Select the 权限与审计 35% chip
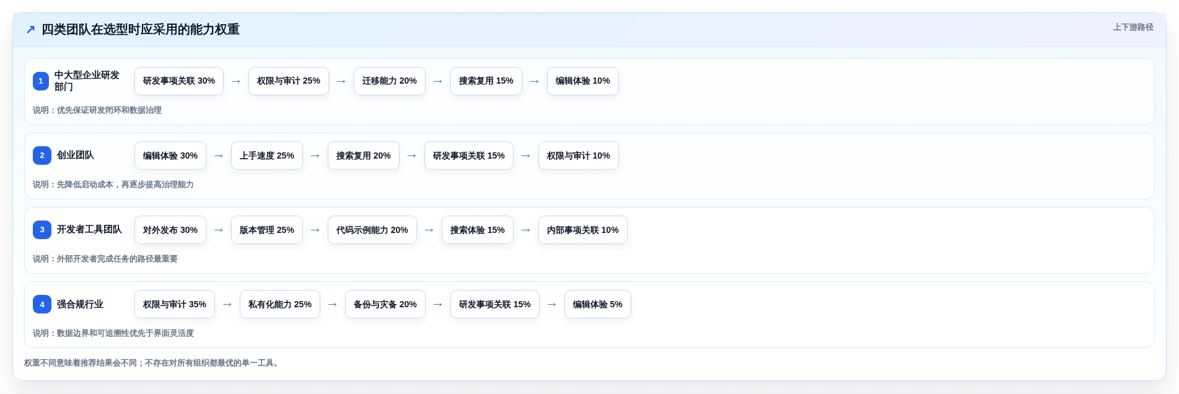The image size is (1179, 394). 175,304
